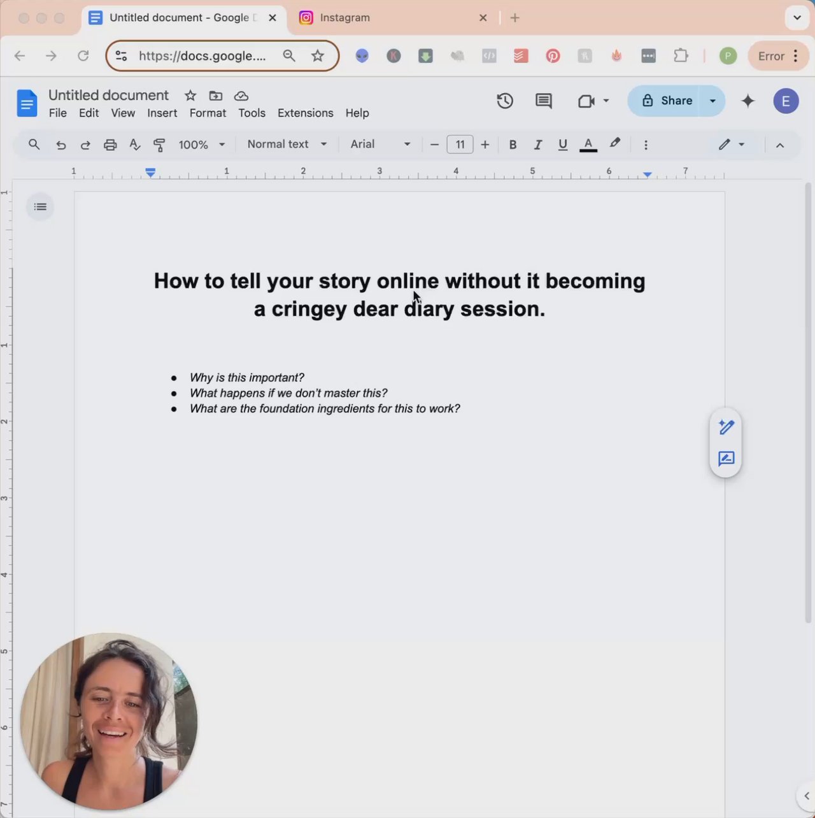The width and height of the screenshot is (815, 818).
Task: Open the text color picker
Action: pyautogui.click(x=588, y=145)
